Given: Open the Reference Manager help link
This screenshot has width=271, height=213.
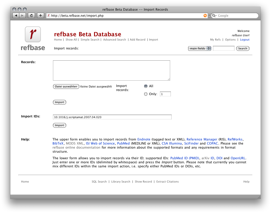Looking at the screenshot, I should click(202, 139).
